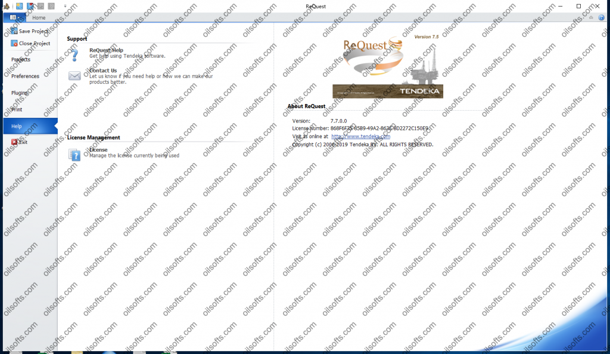Click the Support section heading
This screenshot has width=610, height=354.
coord(77,39)
